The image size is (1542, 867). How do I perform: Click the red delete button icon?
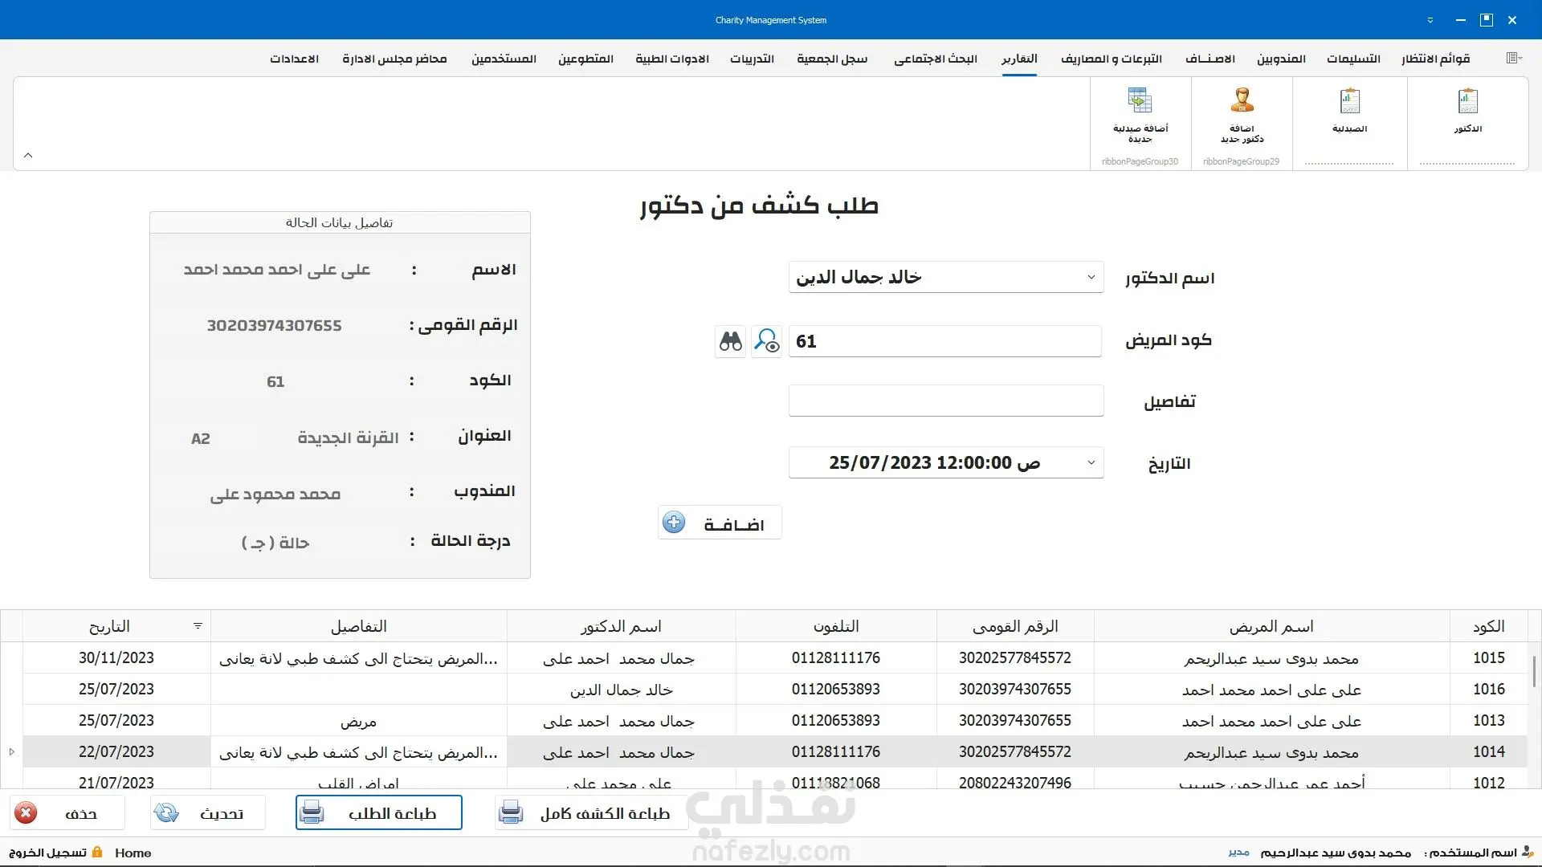(x=27, y=813)
